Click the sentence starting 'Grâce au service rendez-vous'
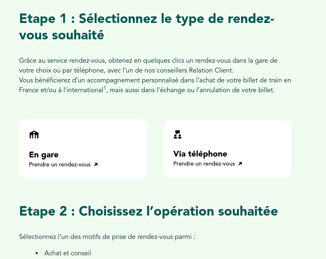Viewport: 326px width, 259px height. point(148,66)
